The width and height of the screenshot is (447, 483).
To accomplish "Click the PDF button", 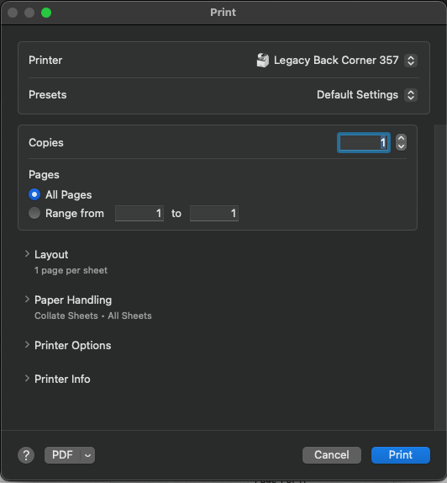I will (x=62, y=455).
